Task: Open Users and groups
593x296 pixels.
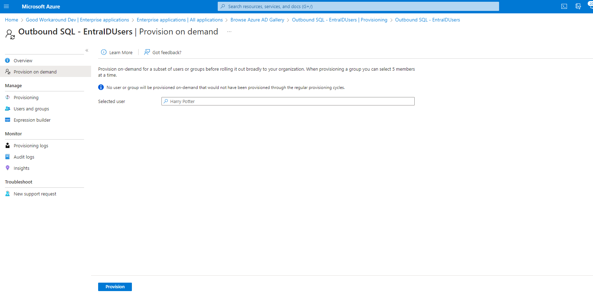Action: [31, 109]
